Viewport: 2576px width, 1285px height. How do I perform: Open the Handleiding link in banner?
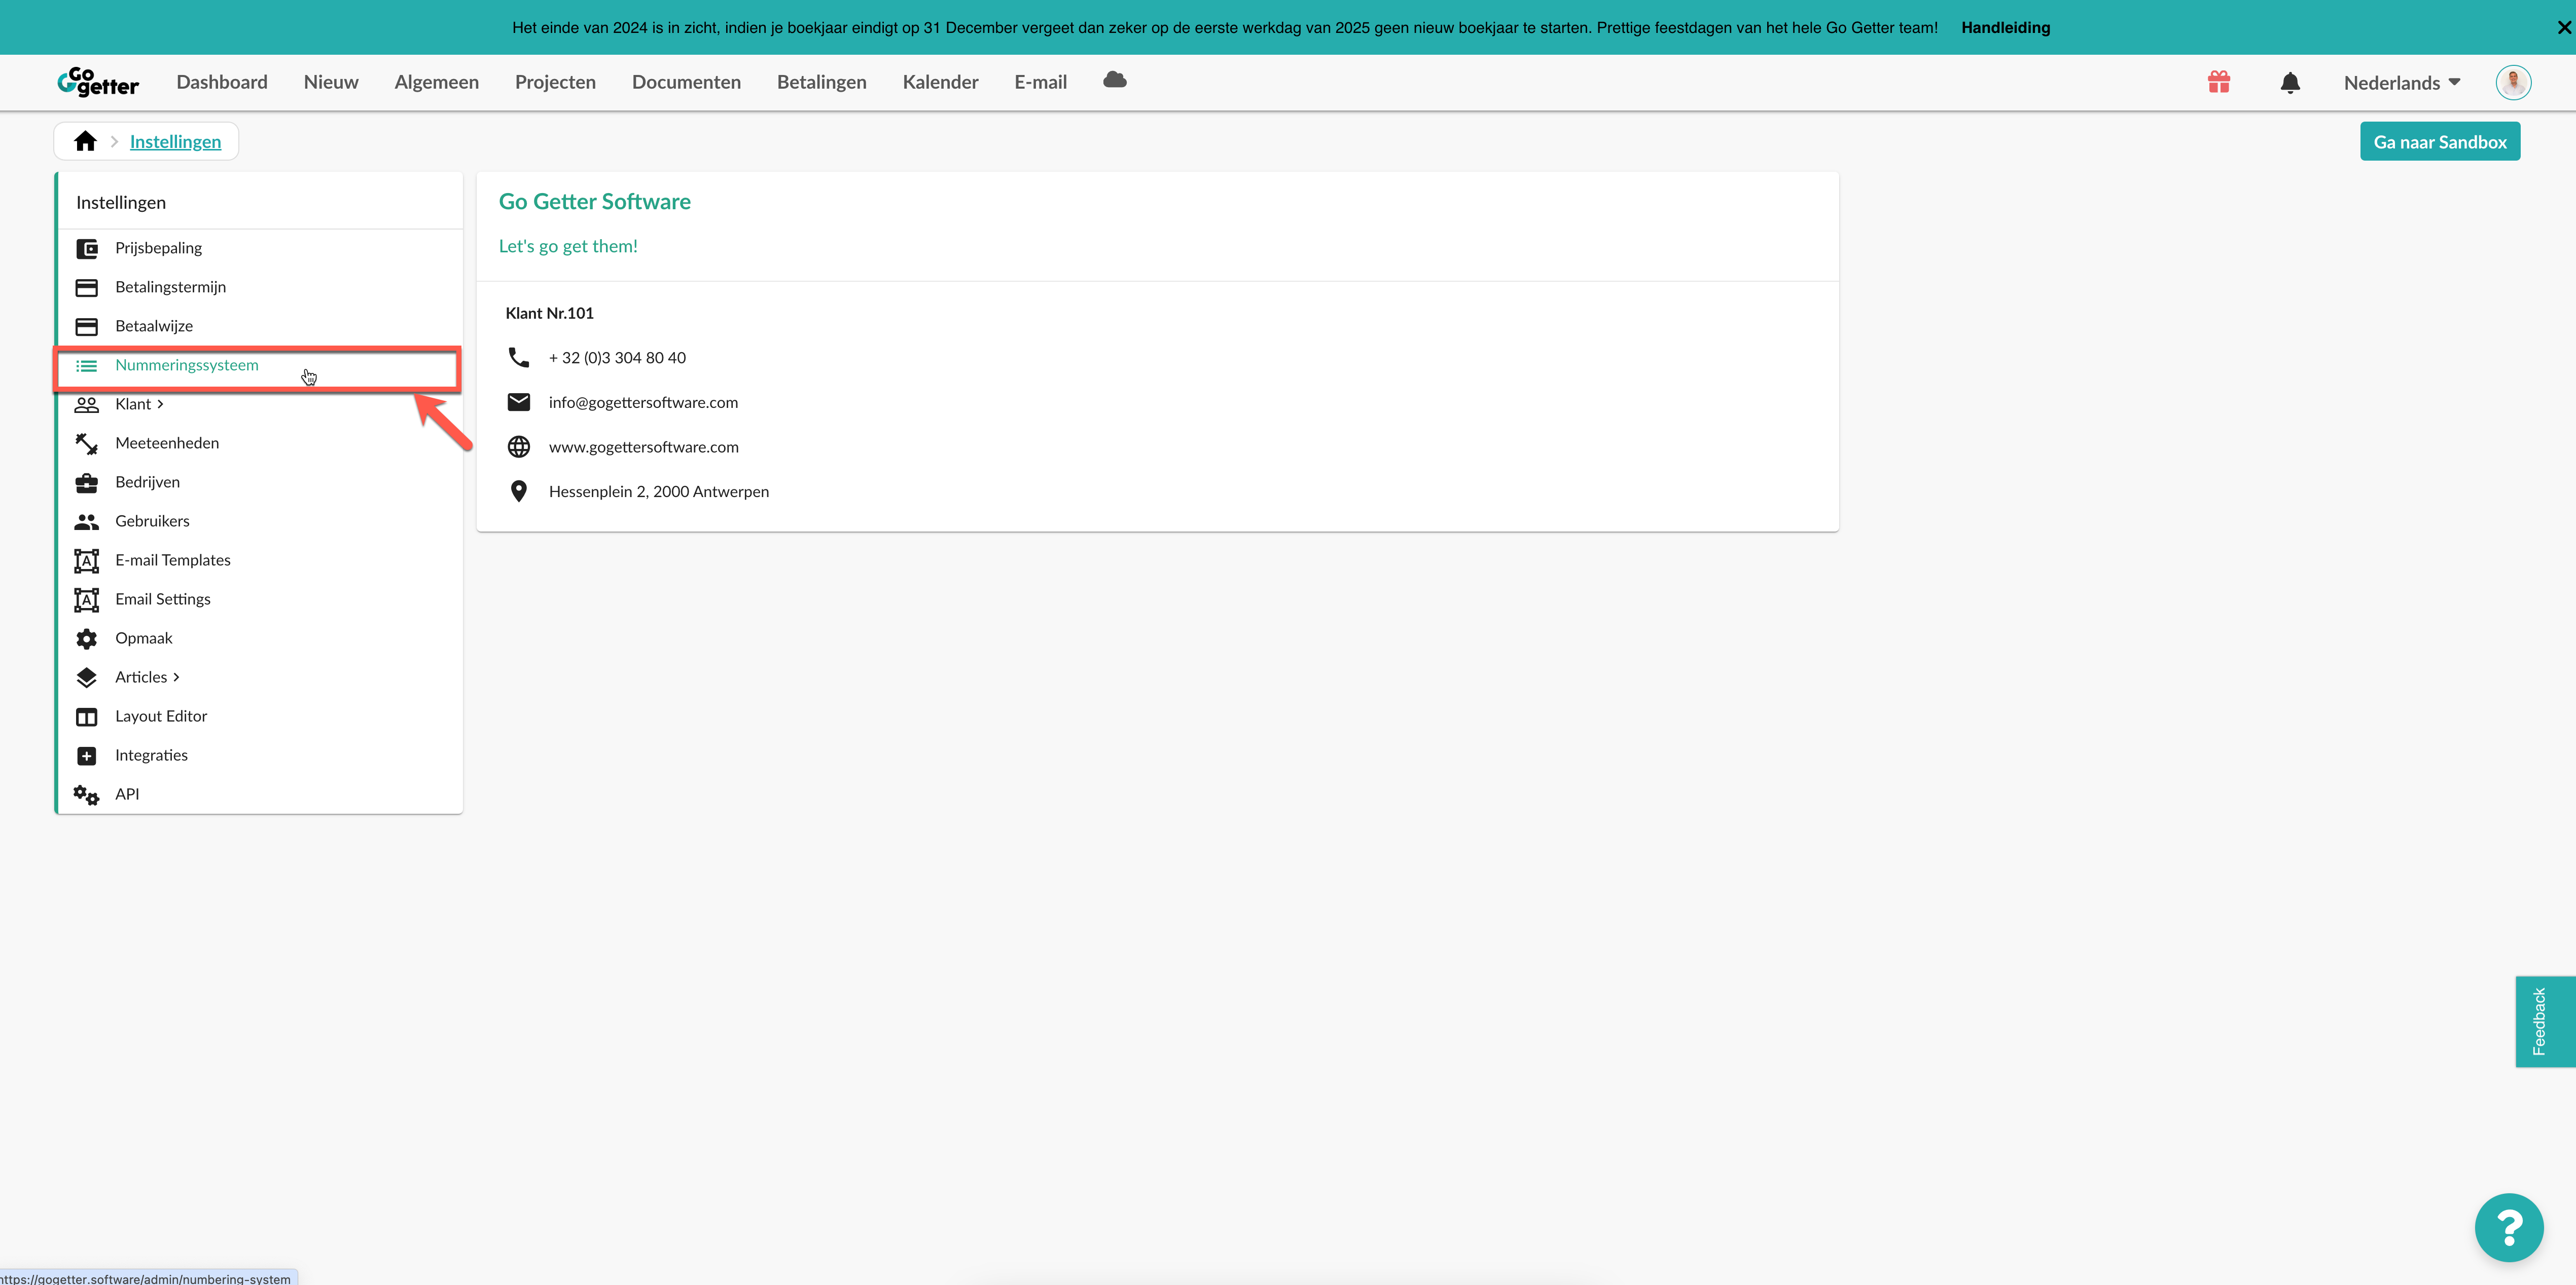[2006, 27]
